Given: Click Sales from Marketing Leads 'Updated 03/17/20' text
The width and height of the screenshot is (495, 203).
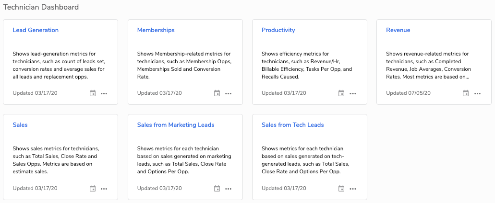Looking at the screenshot, I should tap(159, 188).
